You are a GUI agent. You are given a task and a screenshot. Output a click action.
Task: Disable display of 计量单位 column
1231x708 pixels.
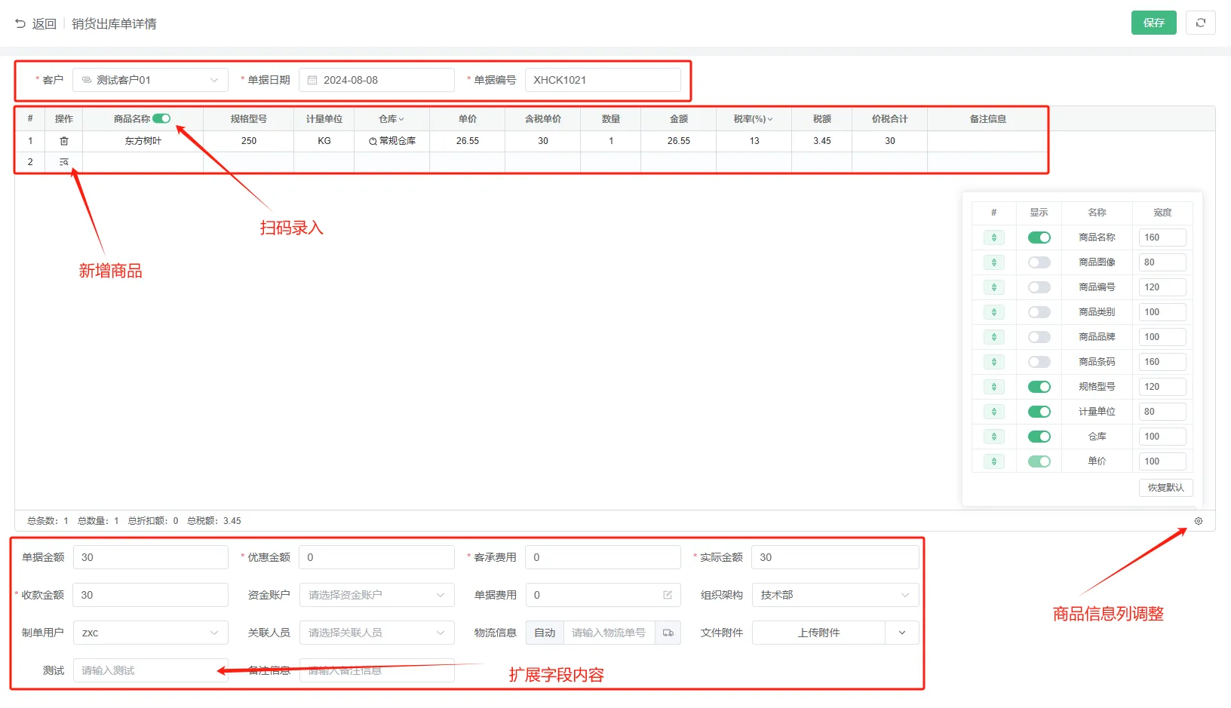tap(1039, 412)
